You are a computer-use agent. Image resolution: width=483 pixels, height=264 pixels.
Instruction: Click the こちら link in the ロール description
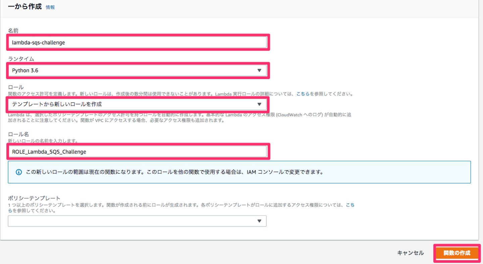(303, 94)
